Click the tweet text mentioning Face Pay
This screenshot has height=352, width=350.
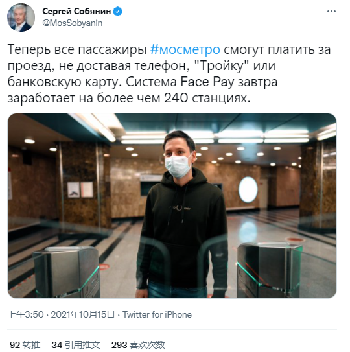pyautogui.click(x=169, y=74)
